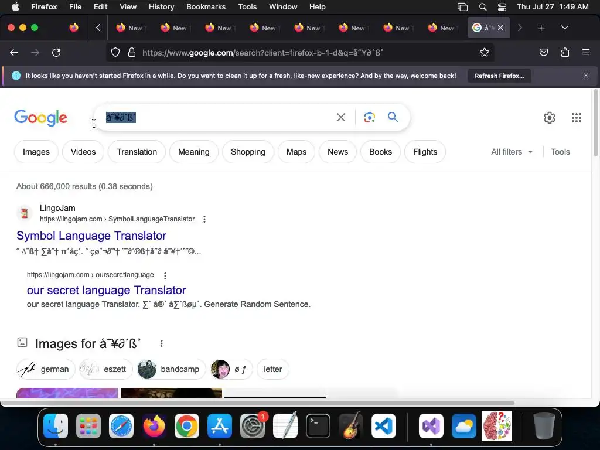Open Spotlight search in menu bar
The image size is (600, 450).
click(483, 7)
